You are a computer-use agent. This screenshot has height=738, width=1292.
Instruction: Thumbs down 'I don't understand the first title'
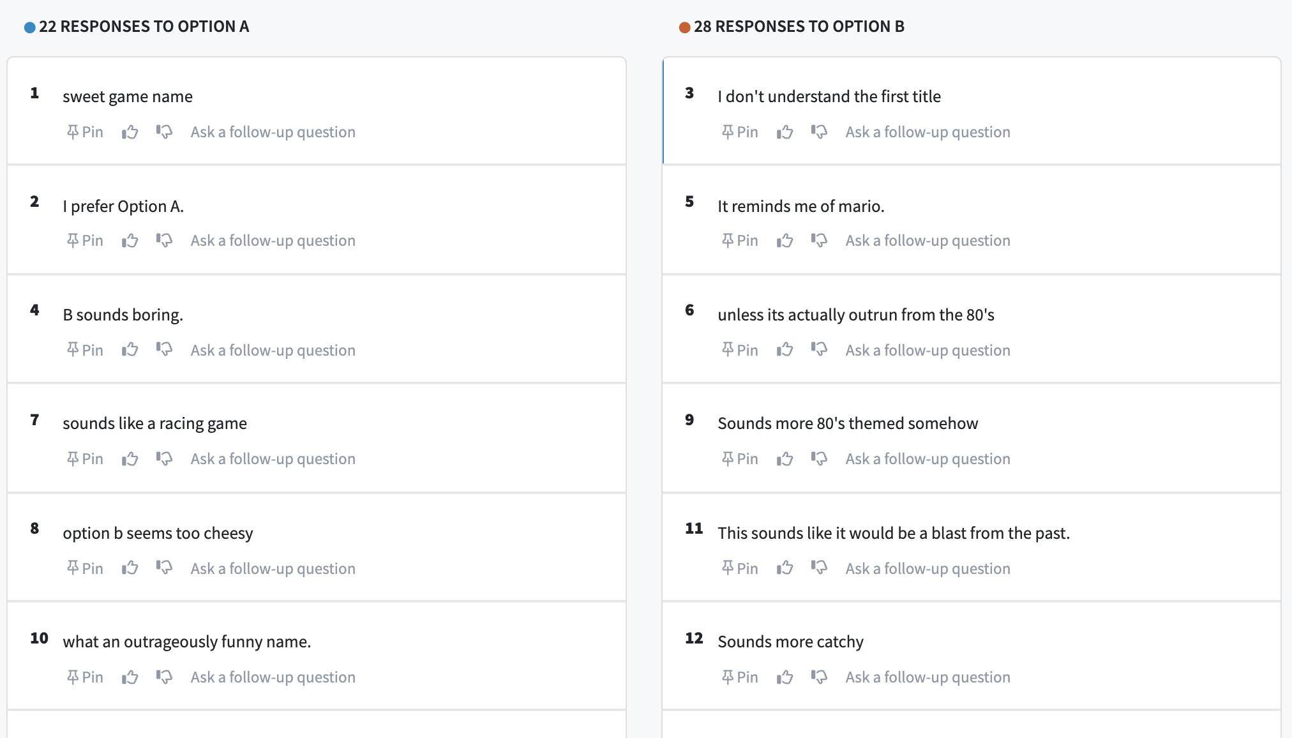coord(819,132)
